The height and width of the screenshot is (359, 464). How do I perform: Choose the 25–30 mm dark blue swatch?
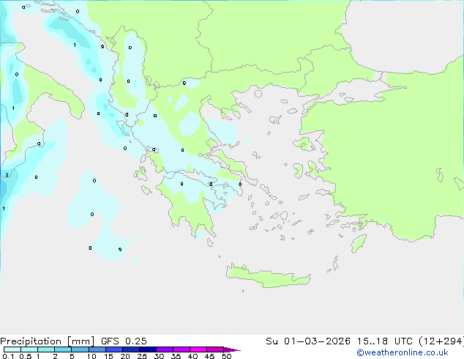click(x=148, y=349)
